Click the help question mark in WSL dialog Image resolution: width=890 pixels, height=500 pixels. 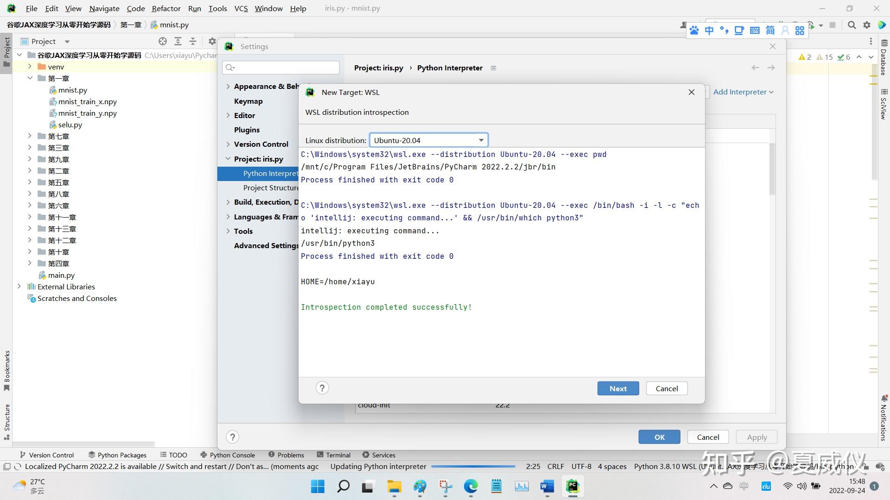click(x=322, y=388)
